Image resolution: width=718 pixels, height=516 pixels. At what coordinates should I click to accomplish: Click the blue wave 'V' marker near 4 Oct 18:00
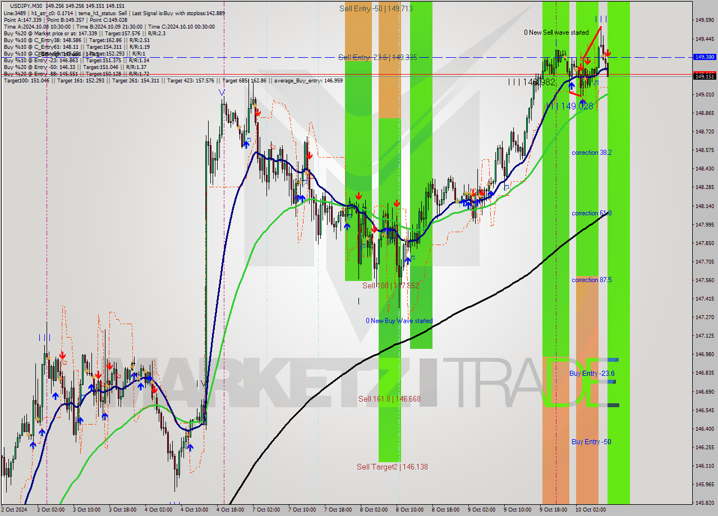[222, 93]
